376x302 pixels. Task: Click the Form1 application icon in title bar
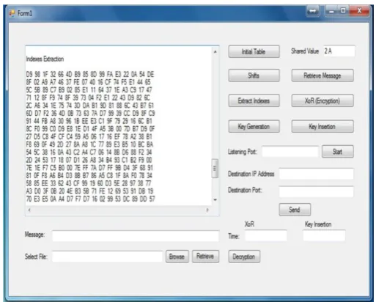tap(12, 13)
